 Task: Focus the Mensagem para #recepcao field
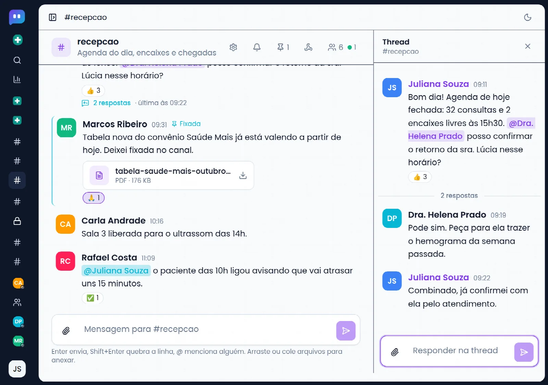click(206, 329)
